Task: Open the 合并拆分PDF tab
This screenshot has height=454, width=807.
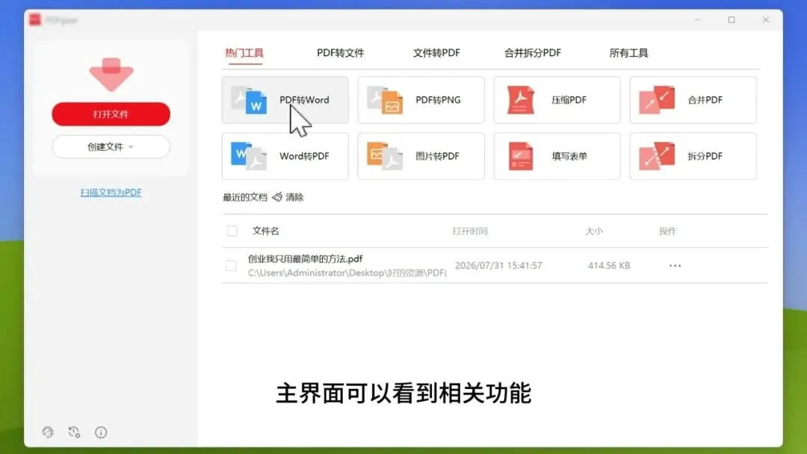Action: [x=533, y=53]
